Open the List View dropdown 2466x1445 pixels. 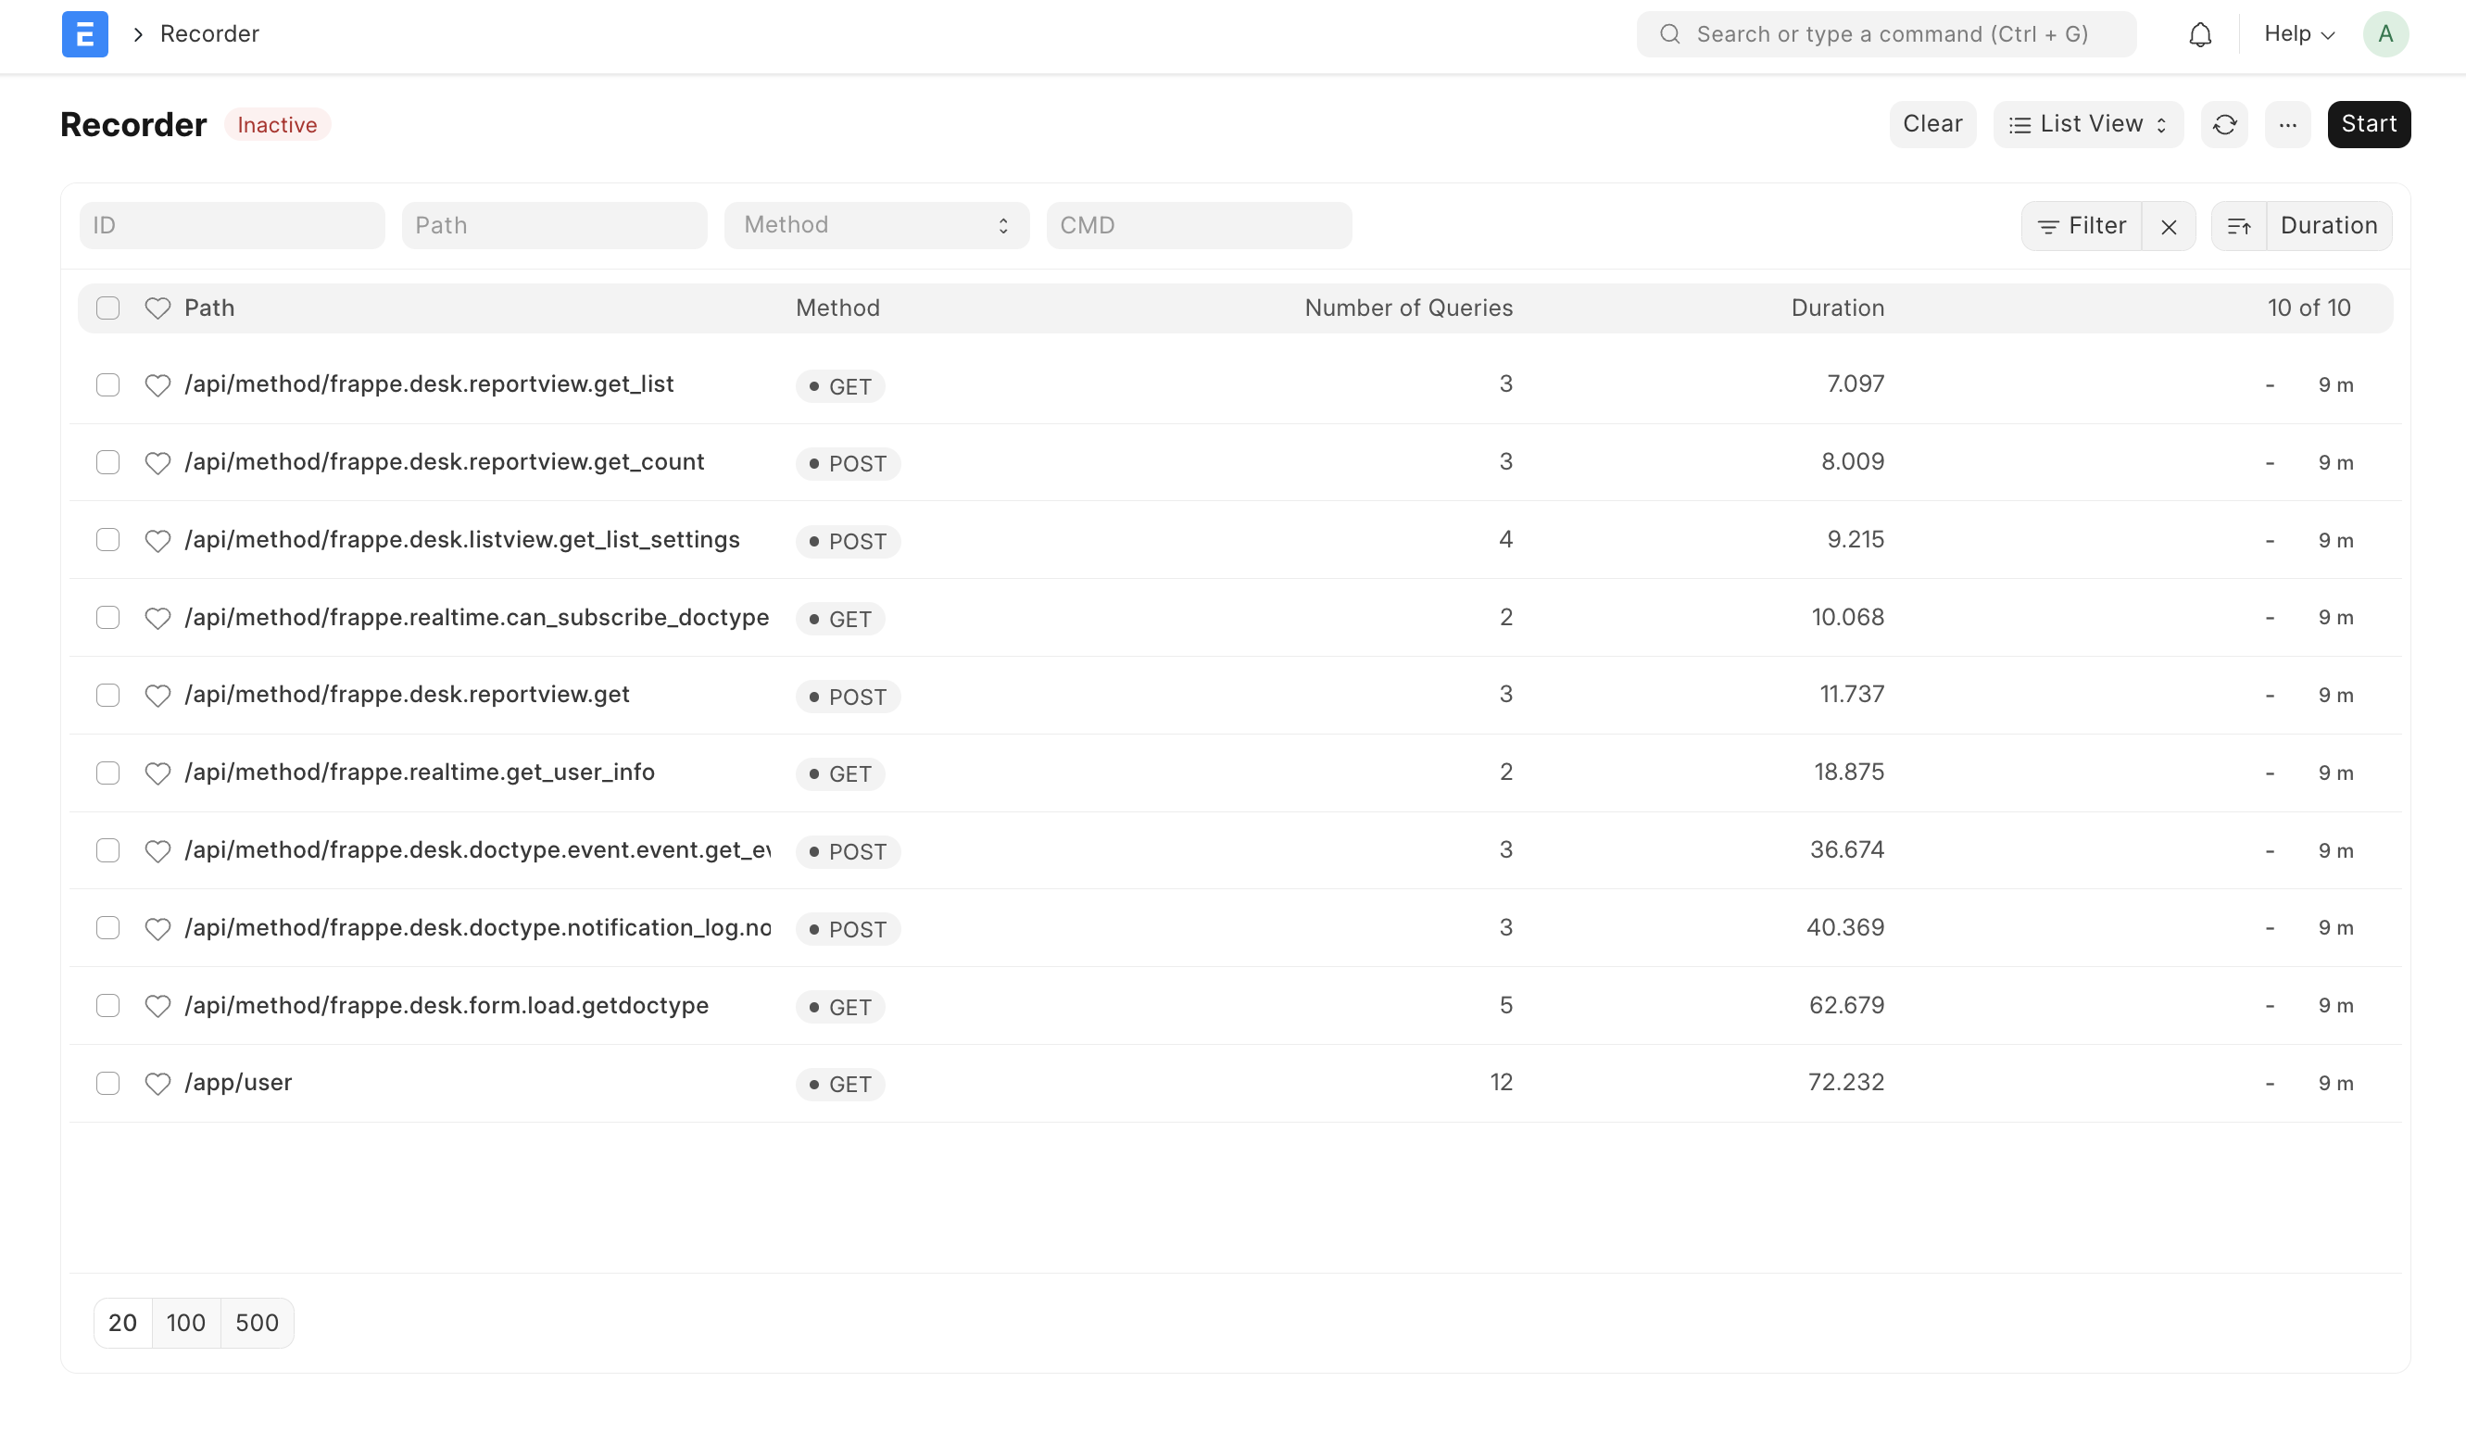pos(2087,124)
